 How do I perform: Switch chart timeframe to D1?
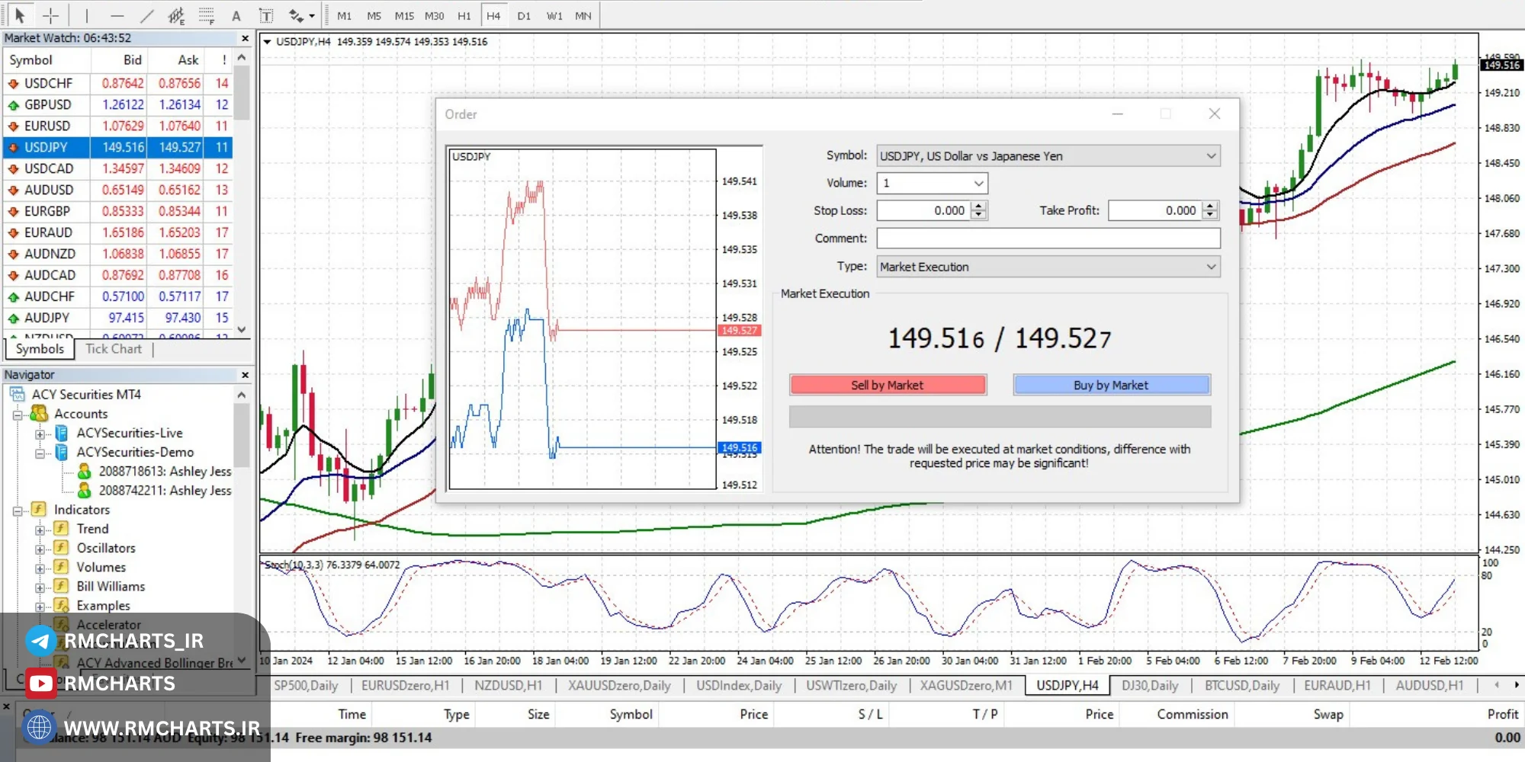(x=524, y=15)
